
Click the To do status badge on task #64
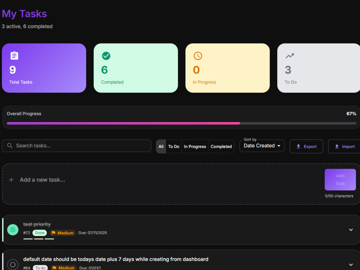(x=40, y=268)
